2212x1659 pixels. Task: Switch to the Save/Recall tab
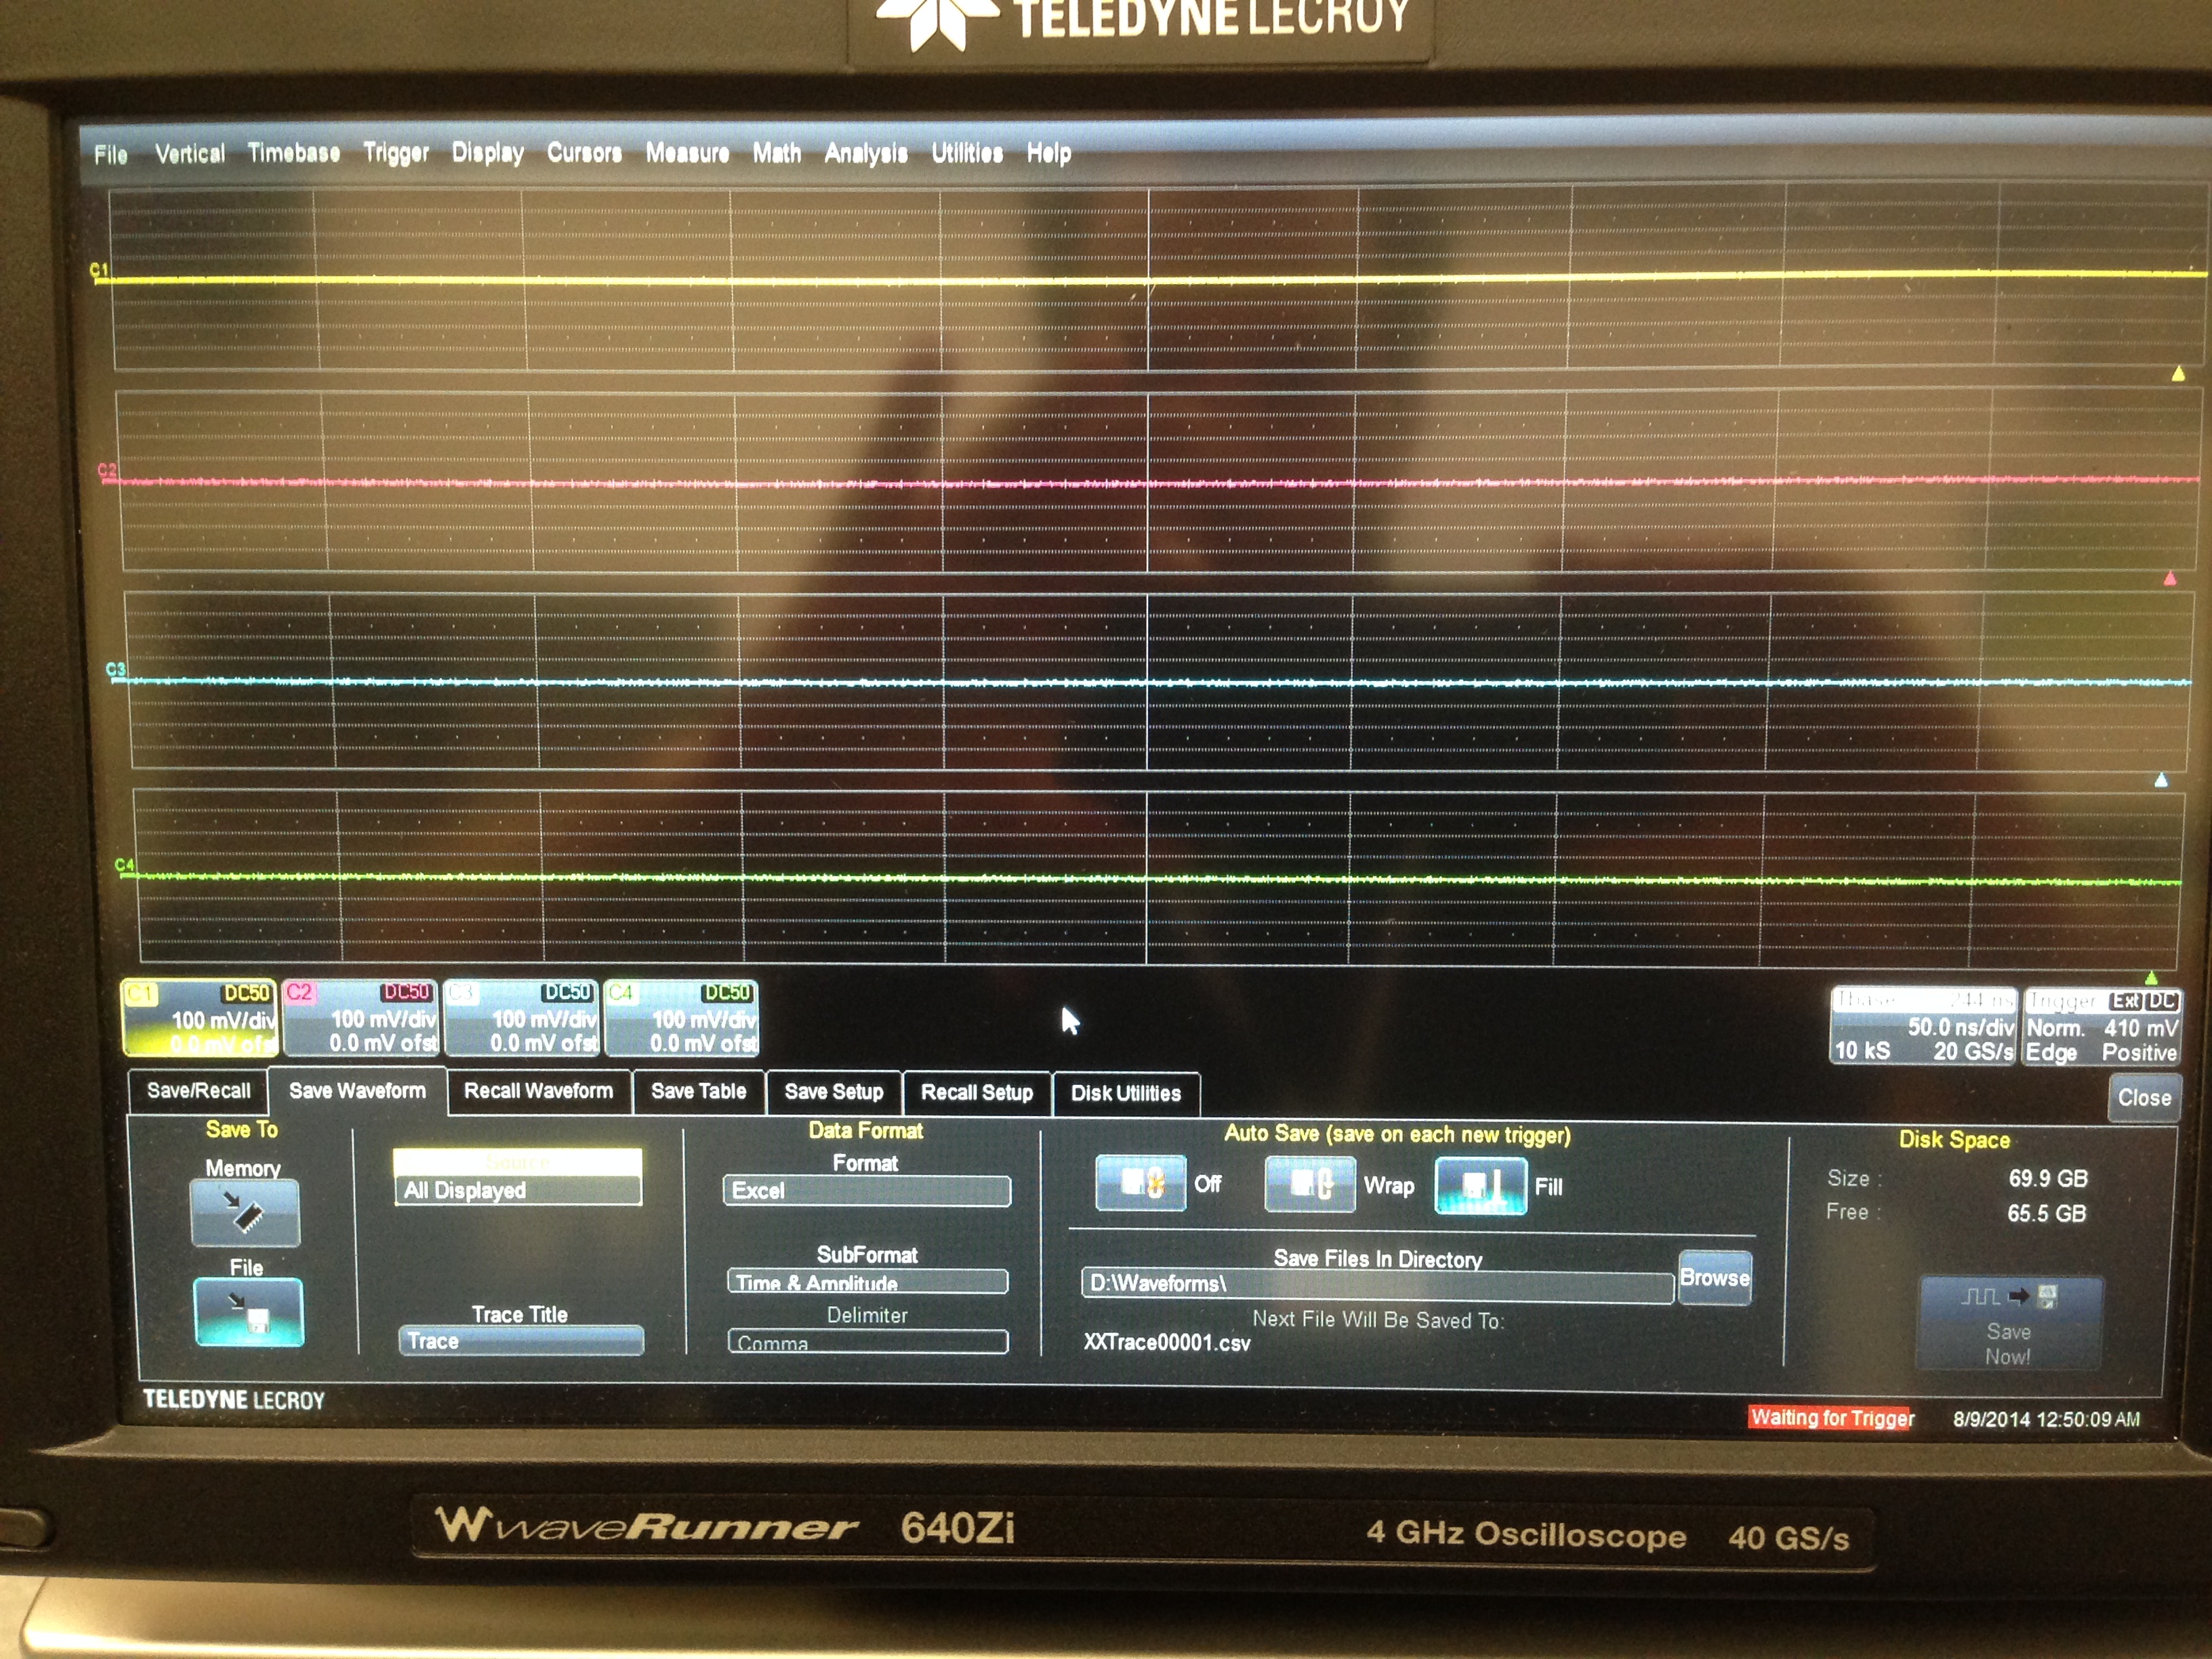point(198,1090)
